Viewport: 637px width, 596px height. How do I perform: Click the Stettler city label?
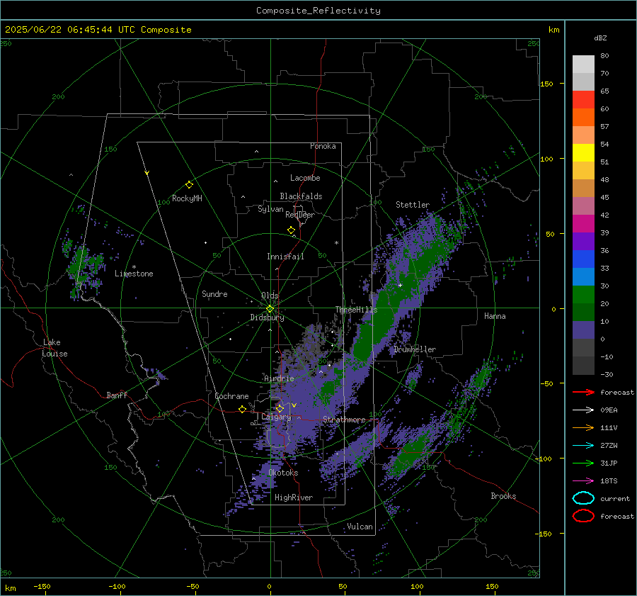tap(413, 205)
